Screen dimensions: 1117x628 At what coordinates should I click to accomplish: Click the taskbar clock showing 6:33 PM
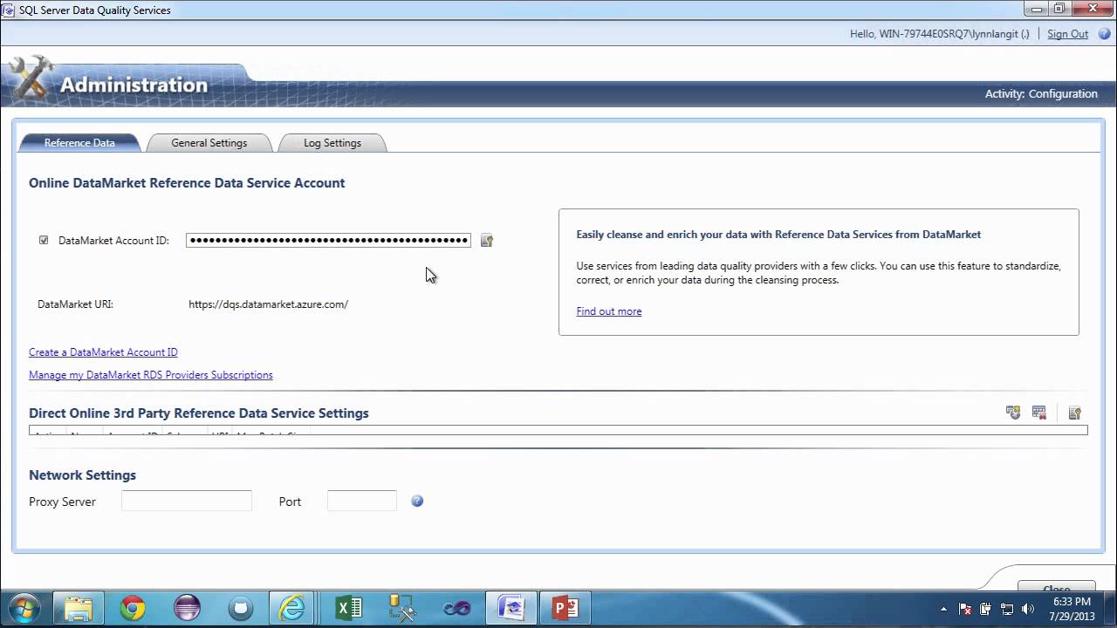[1072, 609]
